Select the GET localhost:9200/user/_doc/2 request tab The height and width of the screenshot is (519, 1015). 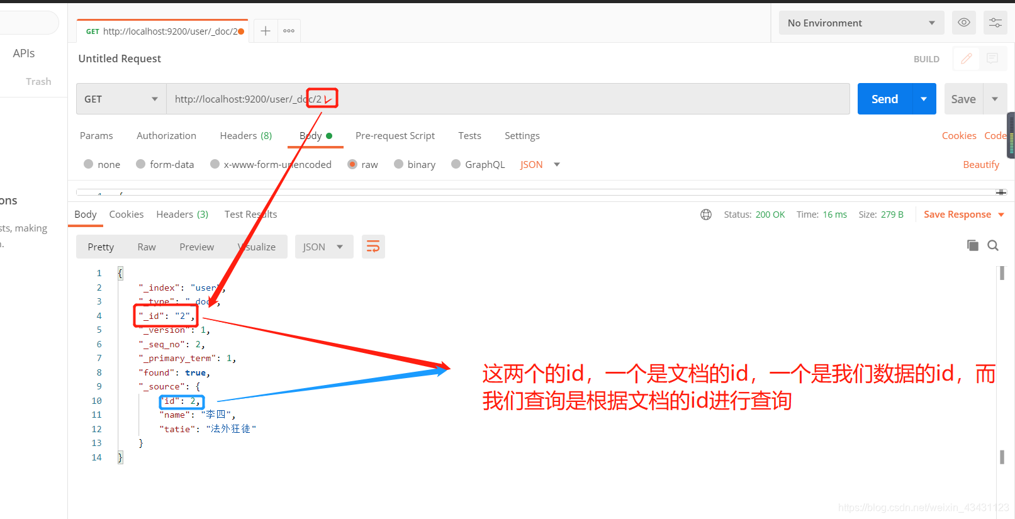coord(162,31)
